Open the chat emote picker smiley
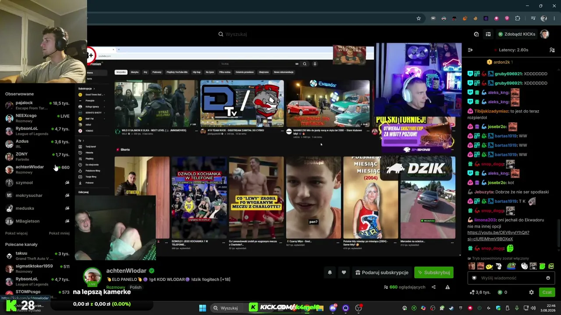 point(548,278)
